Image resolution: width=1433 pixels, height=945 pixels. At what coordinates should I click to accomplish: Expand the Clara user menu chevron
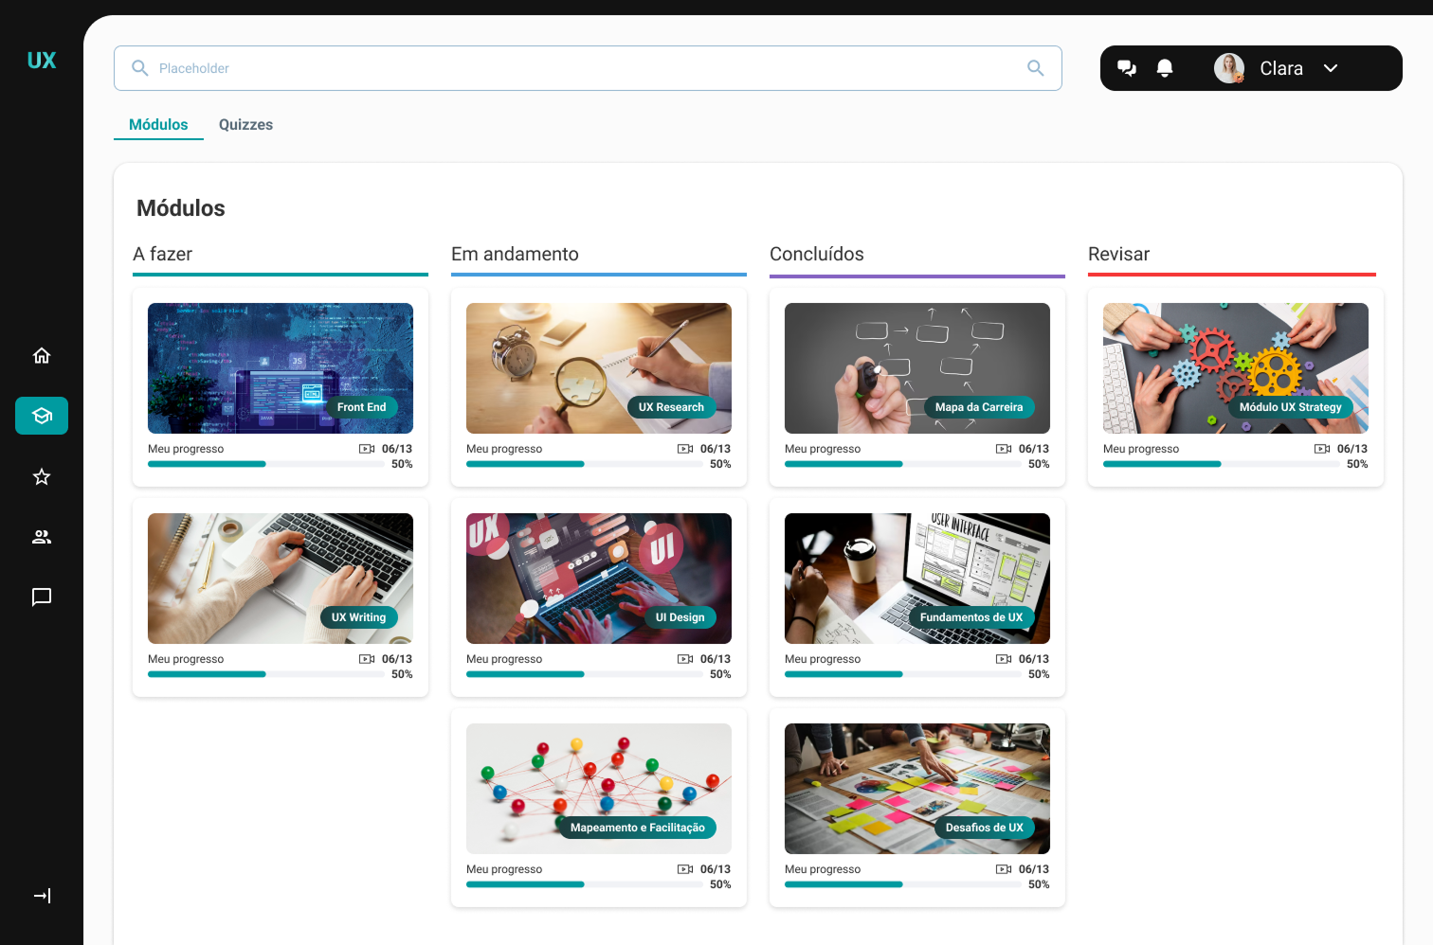point(1331,68)
